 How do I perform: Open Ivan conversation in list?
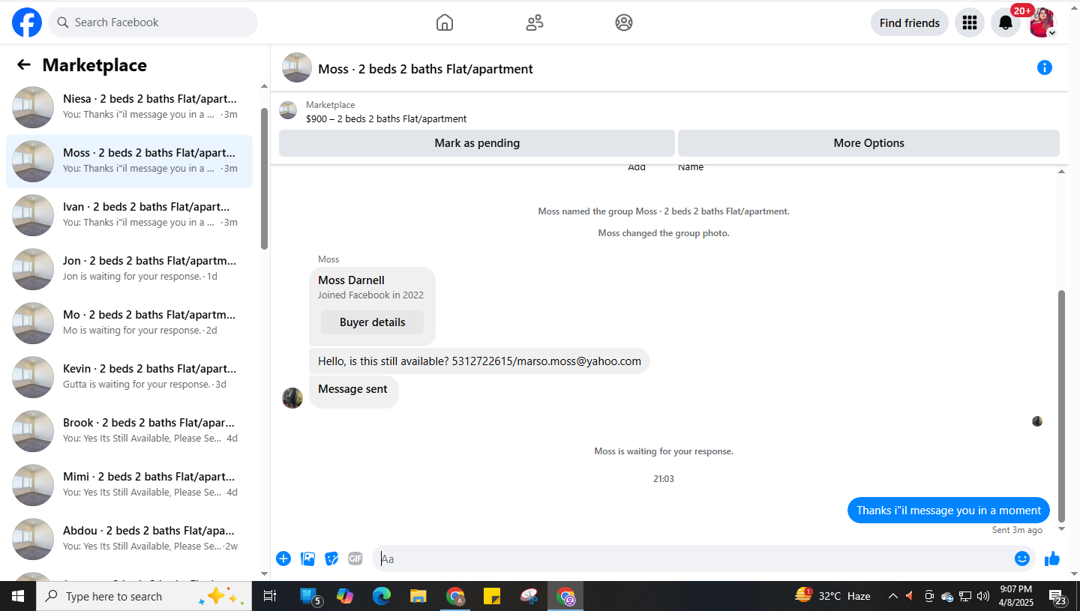[129, 215]
